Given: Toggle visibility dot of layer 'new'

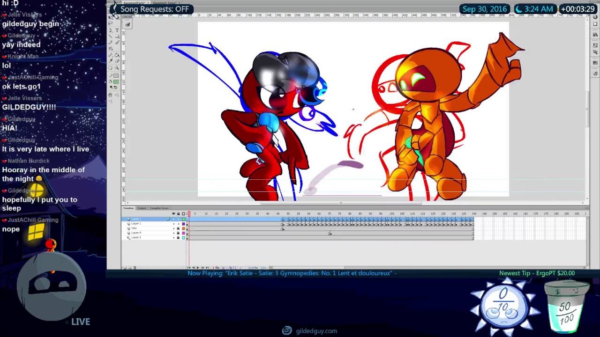Looking at the screenshot, I should click(x=173, y=228).
